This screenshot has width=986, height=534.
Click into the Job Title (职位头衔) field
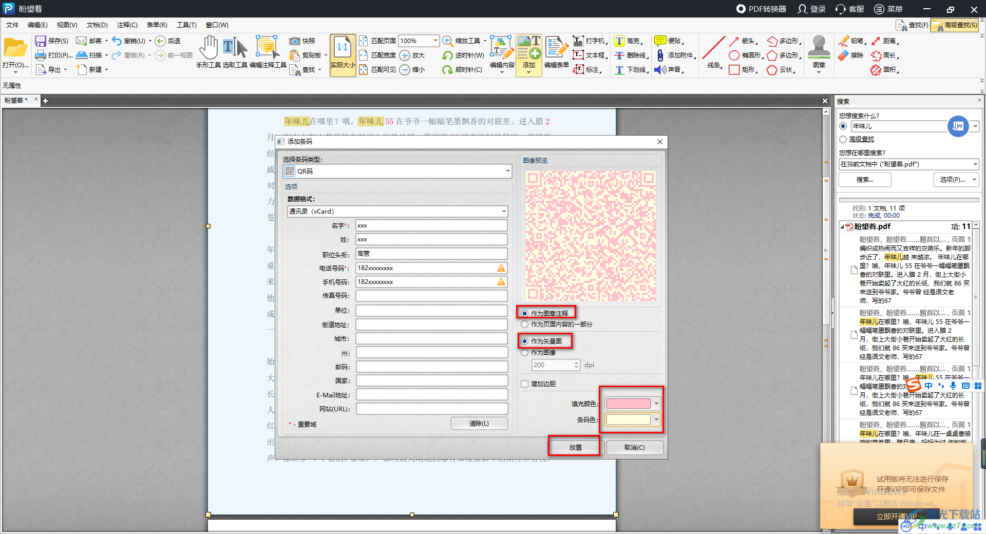(x=431, y=254)
